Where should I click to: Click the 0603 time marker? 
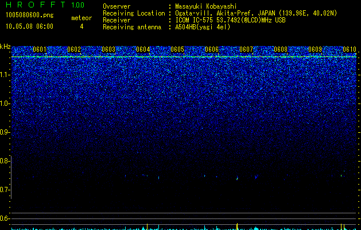pyautogui.click(x=108, y=49)
